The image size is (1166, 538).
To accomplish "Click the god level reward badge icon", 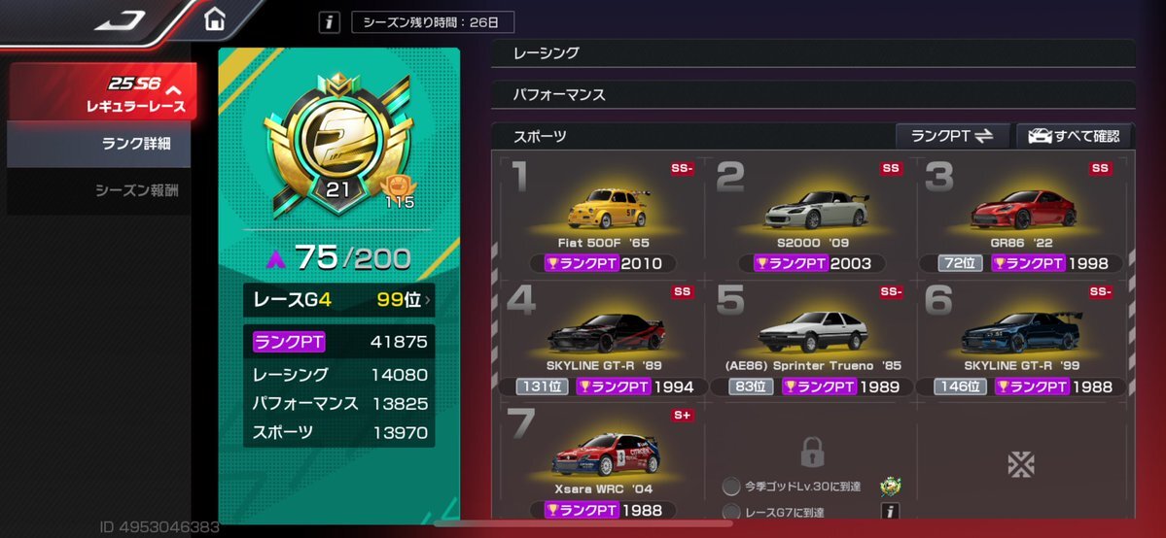I will (890, 487).
